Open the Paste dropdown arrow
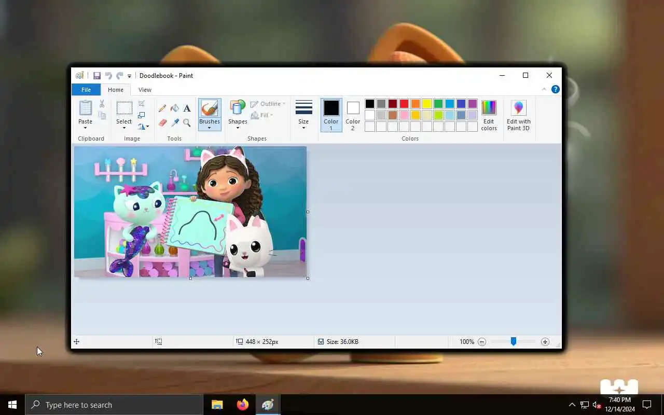Screen dimensions: 664x415 click(x=85, y=128)
